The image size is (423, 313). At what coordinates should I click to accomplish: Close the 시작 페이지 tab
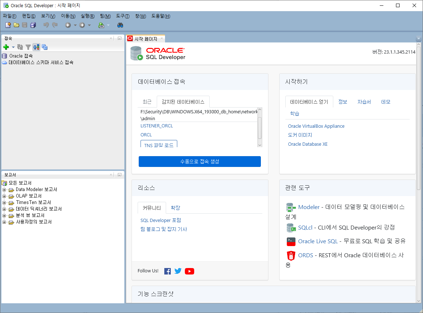click(161, 38)
